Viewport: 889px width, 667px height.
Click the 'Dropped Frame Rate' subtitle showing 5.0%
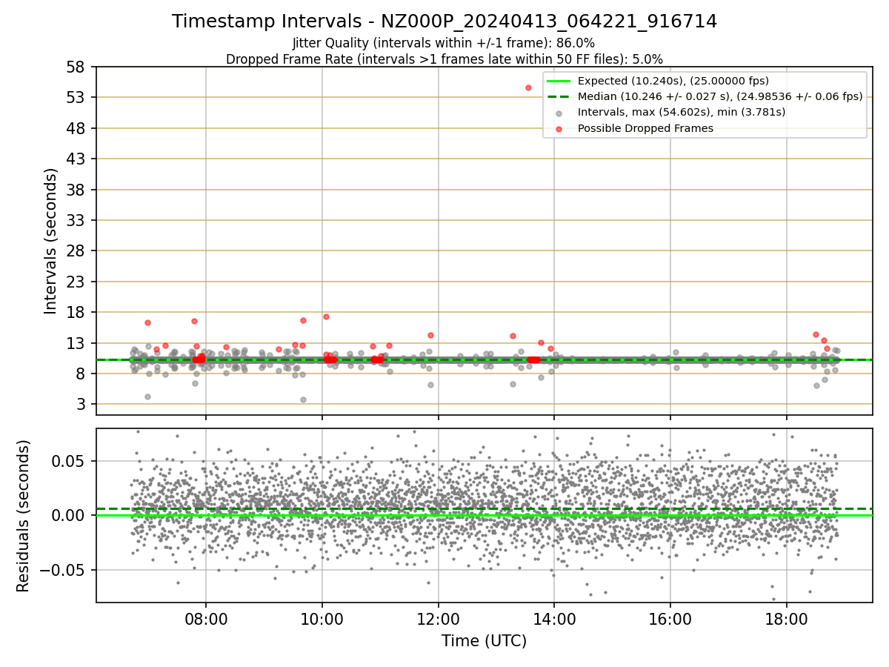click(444, 59)
